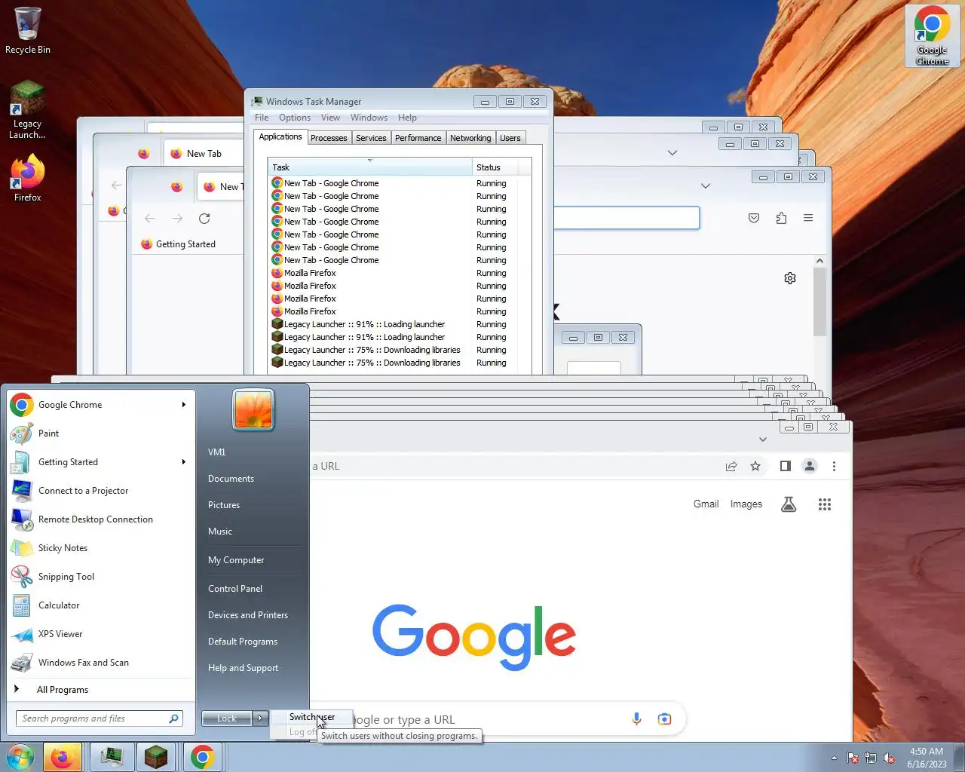Bookmark page with Chrome star icon
The image size is (965, 772).
[x=755, y=466]
